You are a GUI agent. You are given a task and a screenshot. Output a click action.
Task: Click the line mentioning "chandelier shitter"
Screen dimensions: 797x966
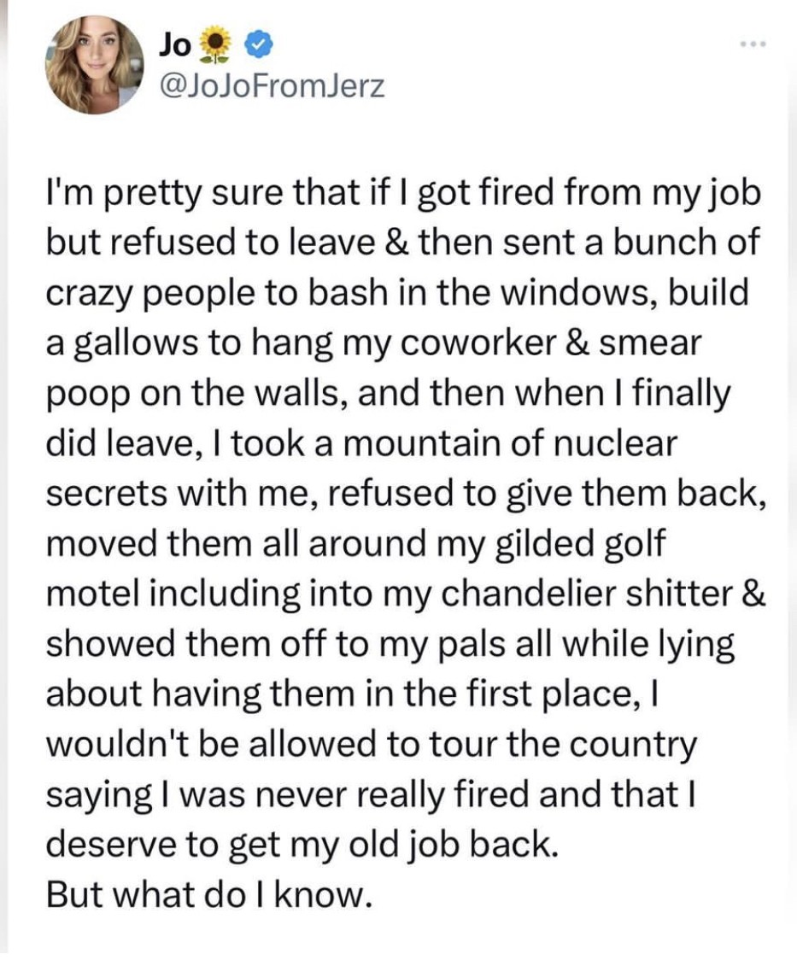pos(407,594)
